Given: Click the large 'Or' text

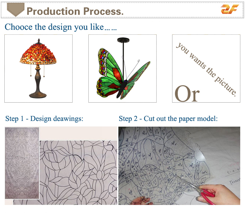Looking at the screenshot, I should [187, 94].
